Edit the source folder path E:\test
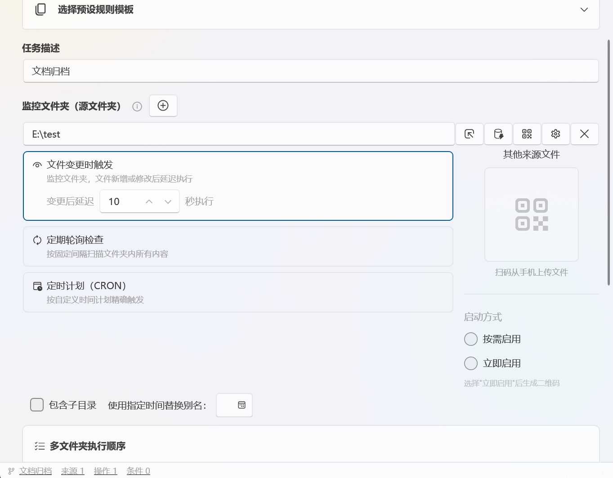Viewport: 613px width, 478px height. click(239, 134)
